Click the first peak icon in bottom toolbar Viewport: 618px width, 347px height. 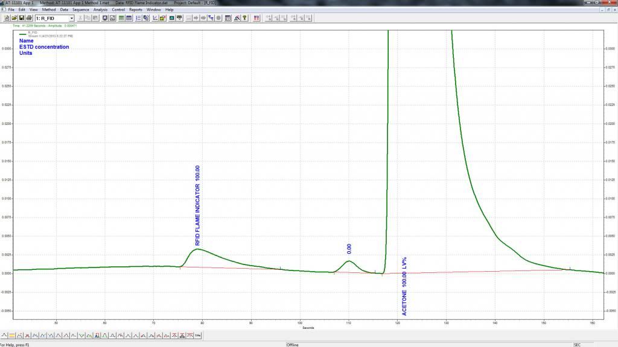coord(5,335)
